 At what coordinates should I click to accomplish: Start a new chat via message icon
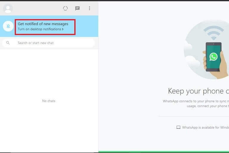click(x=78, y=8)
